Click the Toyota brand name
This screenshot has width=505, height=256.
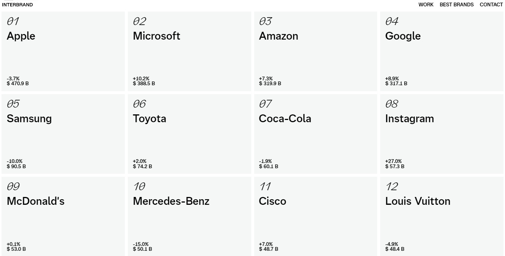click(149, 118)
